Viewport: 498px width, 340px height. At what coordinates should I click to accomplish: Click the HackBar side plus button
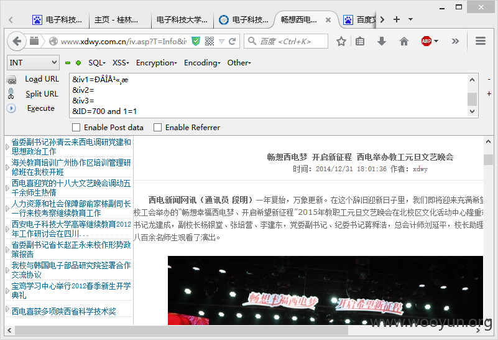[x=489, y=94]
